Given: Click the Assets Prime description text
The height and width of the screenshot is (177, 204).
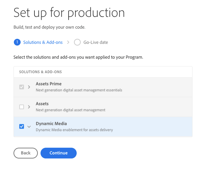Looking at the screenshot, I should (x=79, y=90).
